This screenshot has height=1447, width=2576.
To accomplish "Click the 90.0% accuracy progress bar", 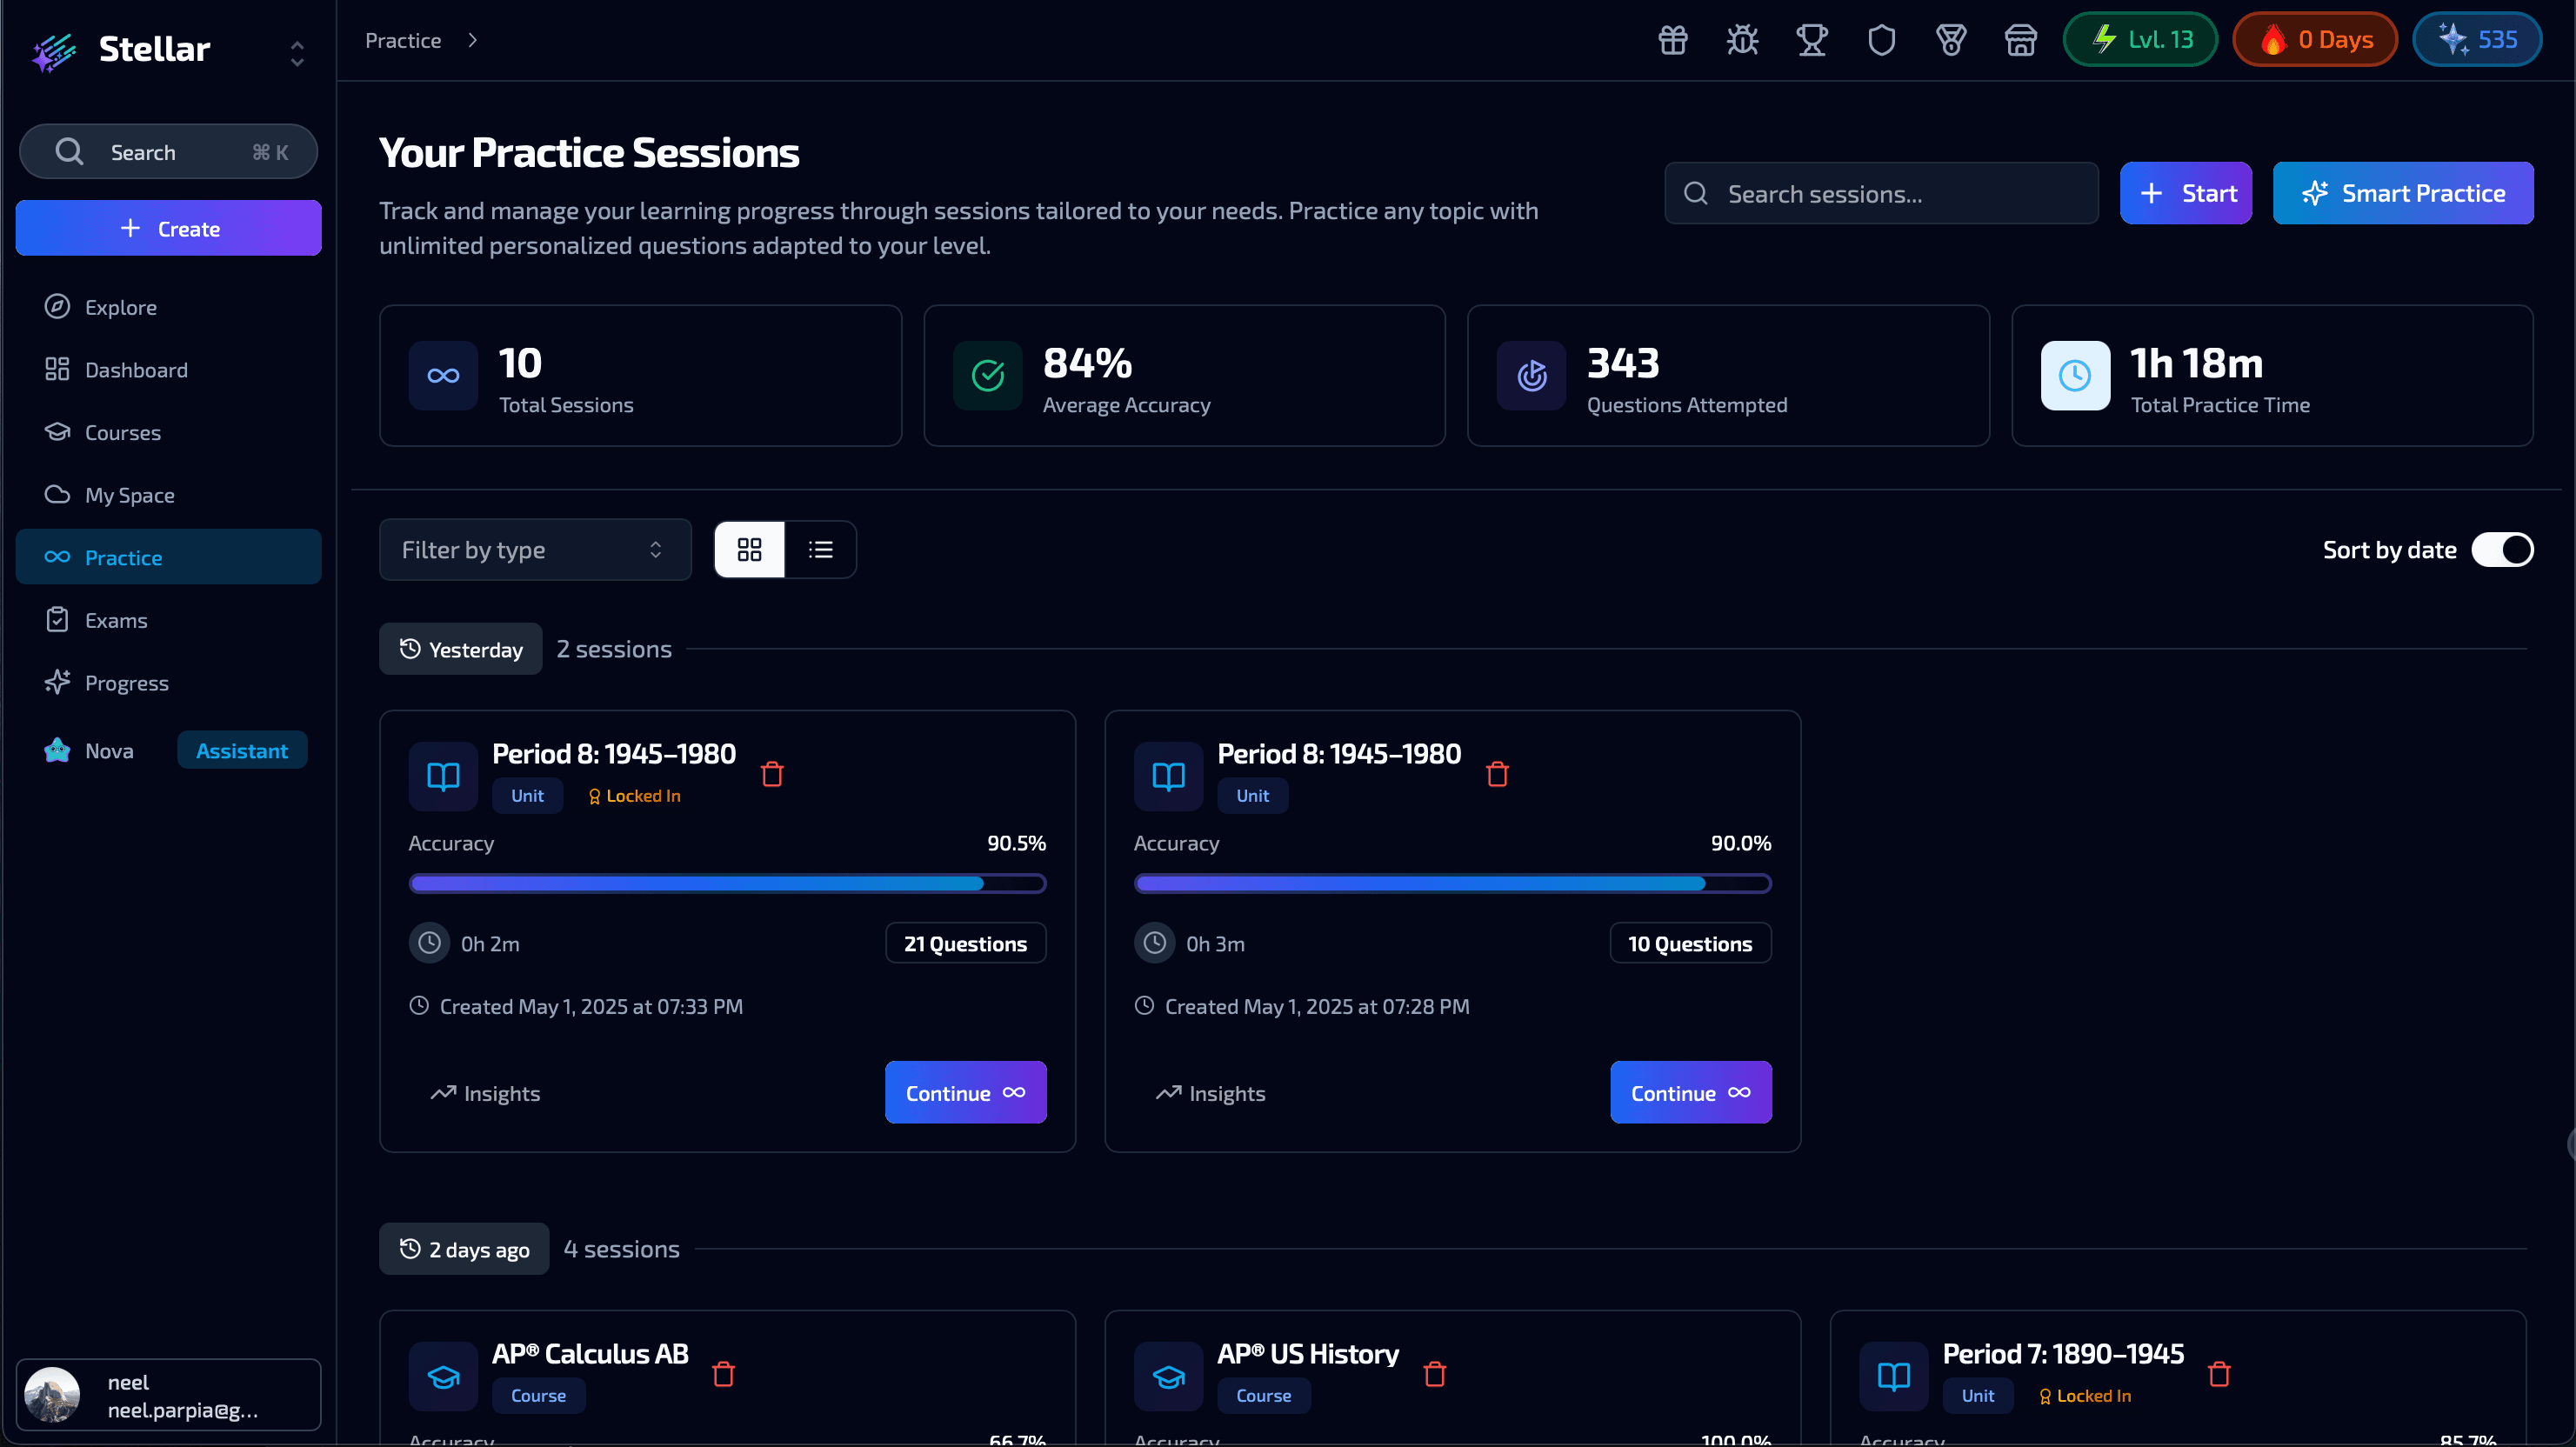I will coord(1452,883).
